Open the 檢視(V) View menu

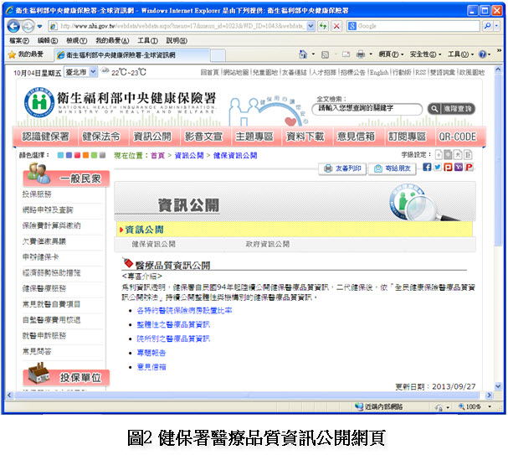(x=76, y=40)
